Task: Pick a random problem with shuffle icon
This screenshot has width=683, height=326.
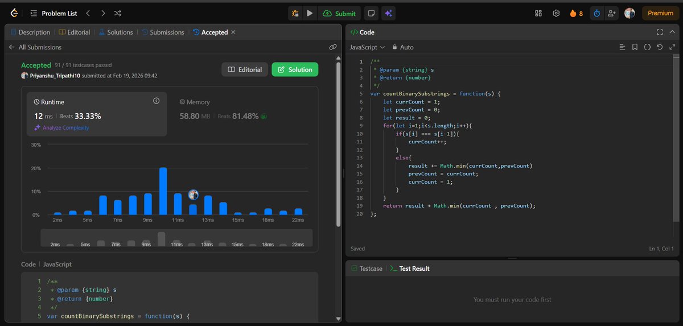Action: pos(117,13)
